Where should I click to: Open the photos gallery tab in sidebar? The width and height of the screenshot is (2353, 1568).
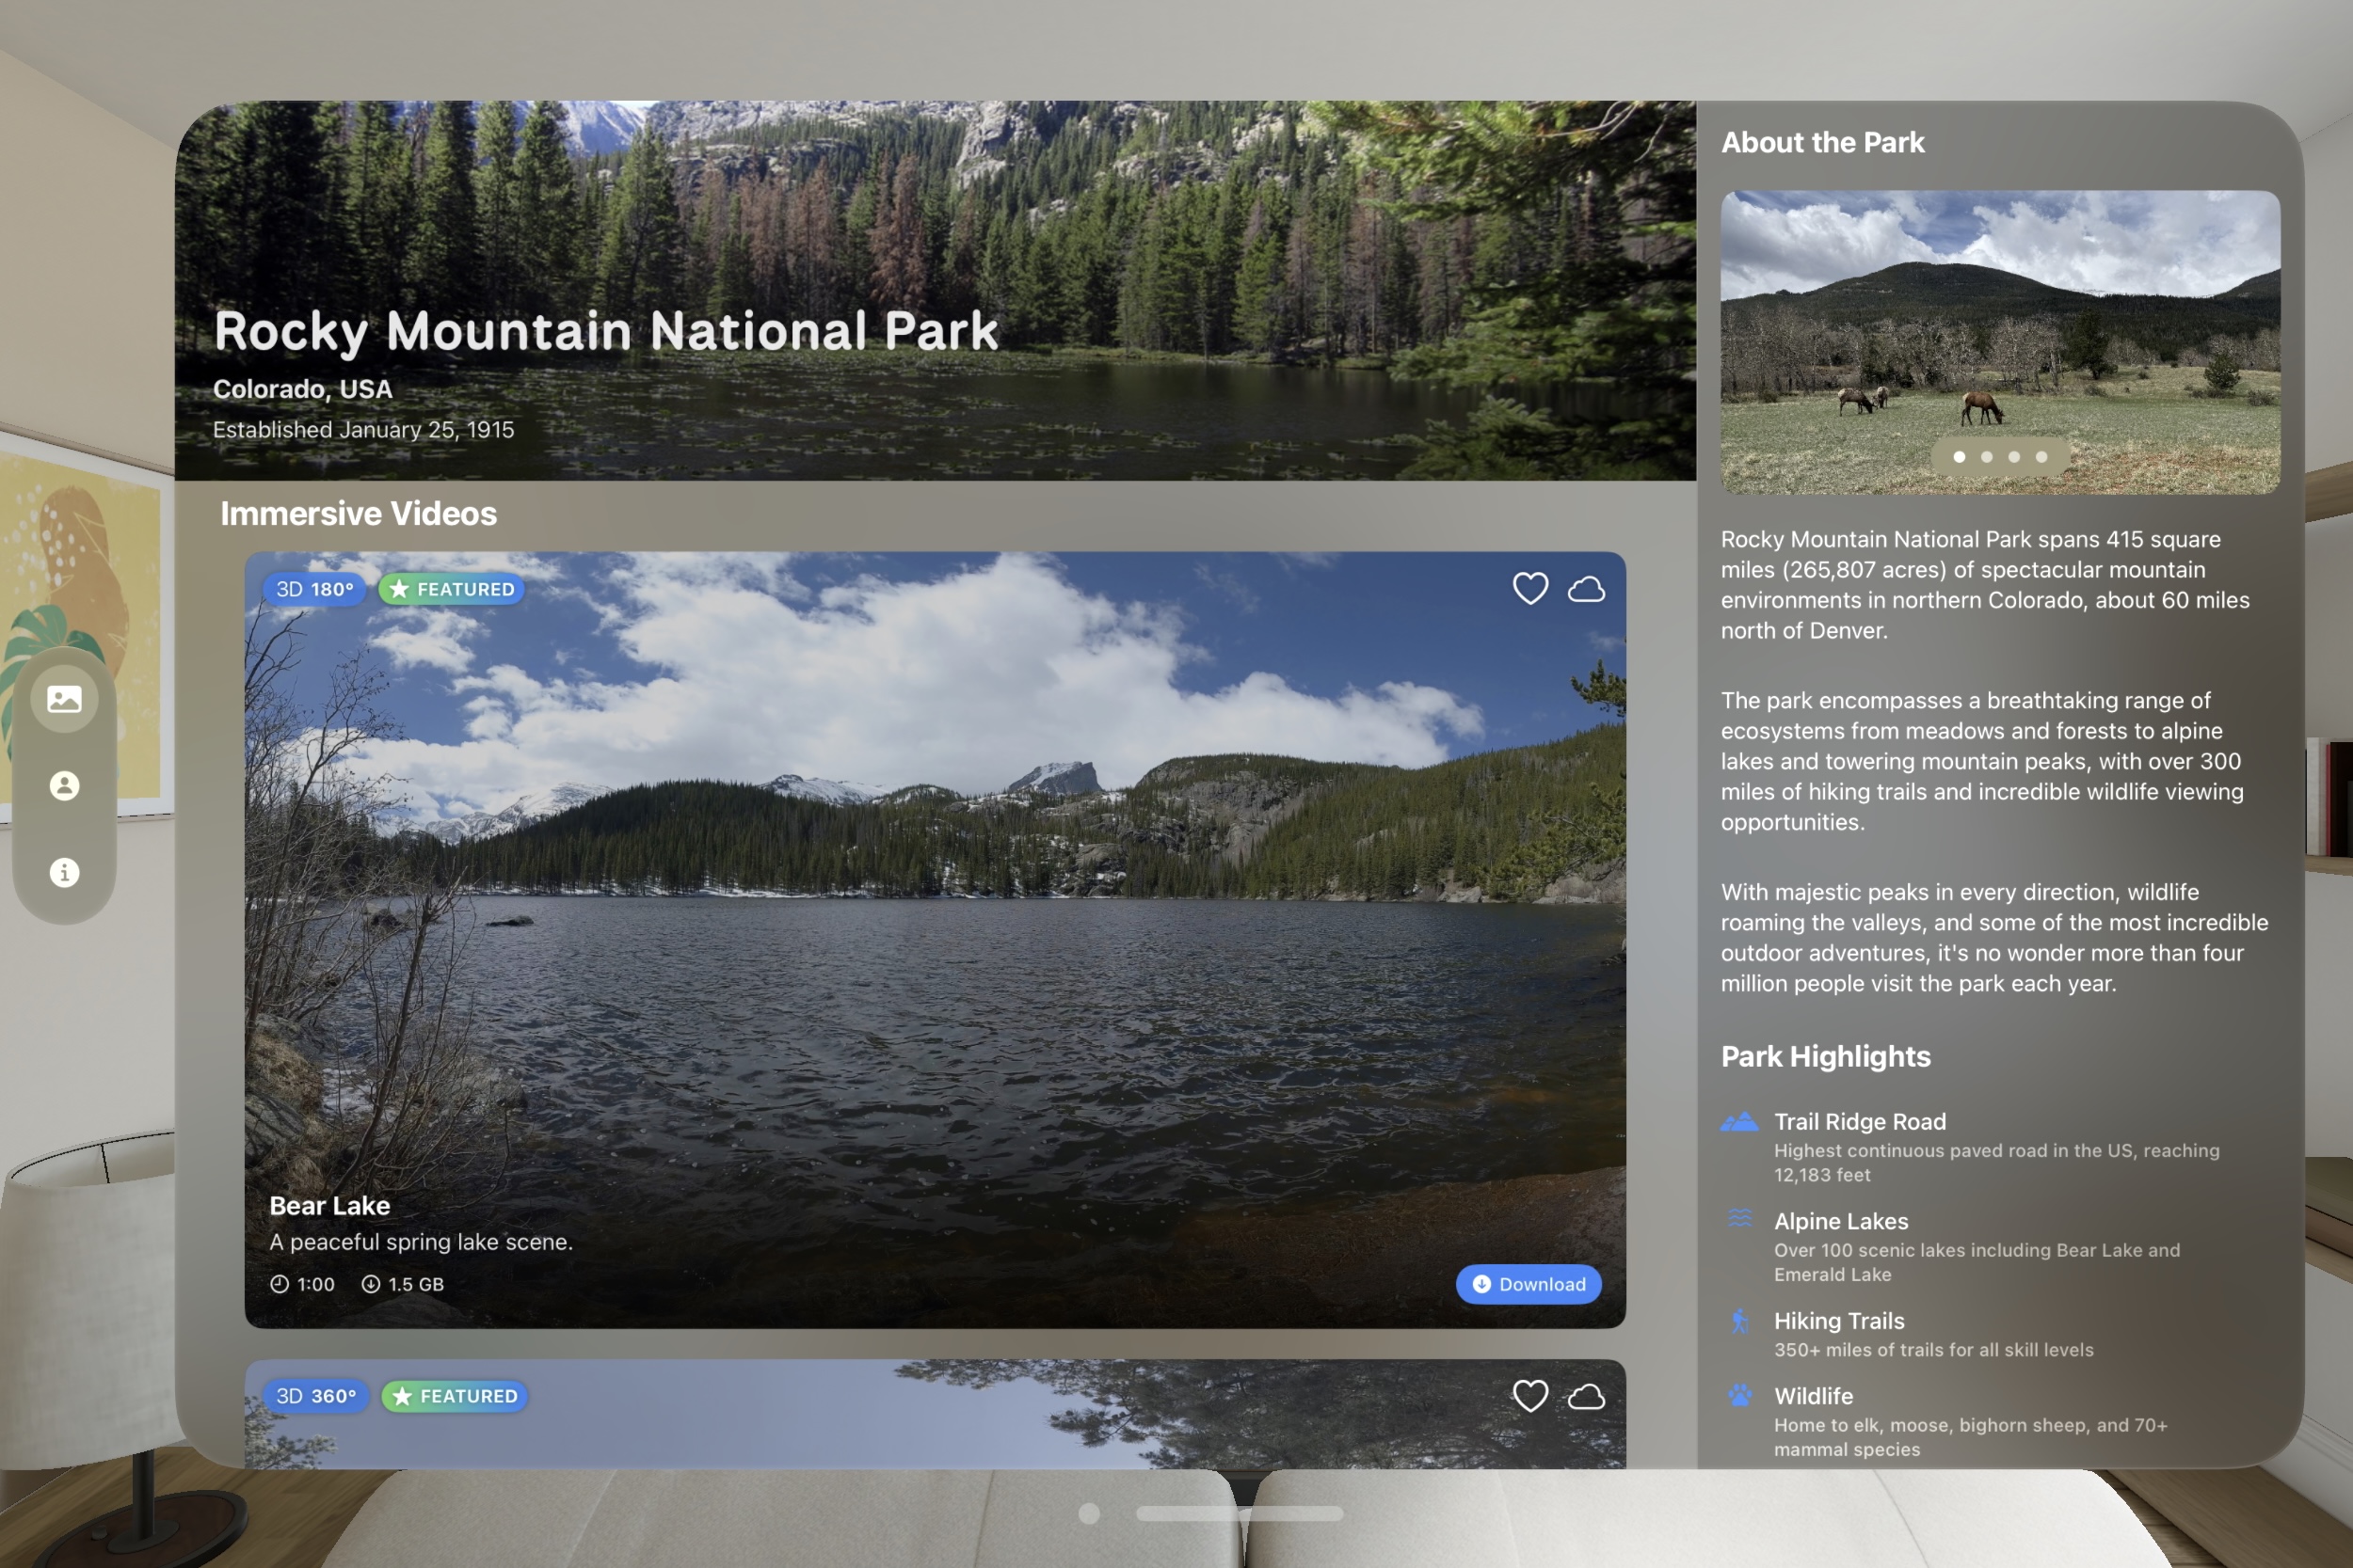click(x=64, y=699)
